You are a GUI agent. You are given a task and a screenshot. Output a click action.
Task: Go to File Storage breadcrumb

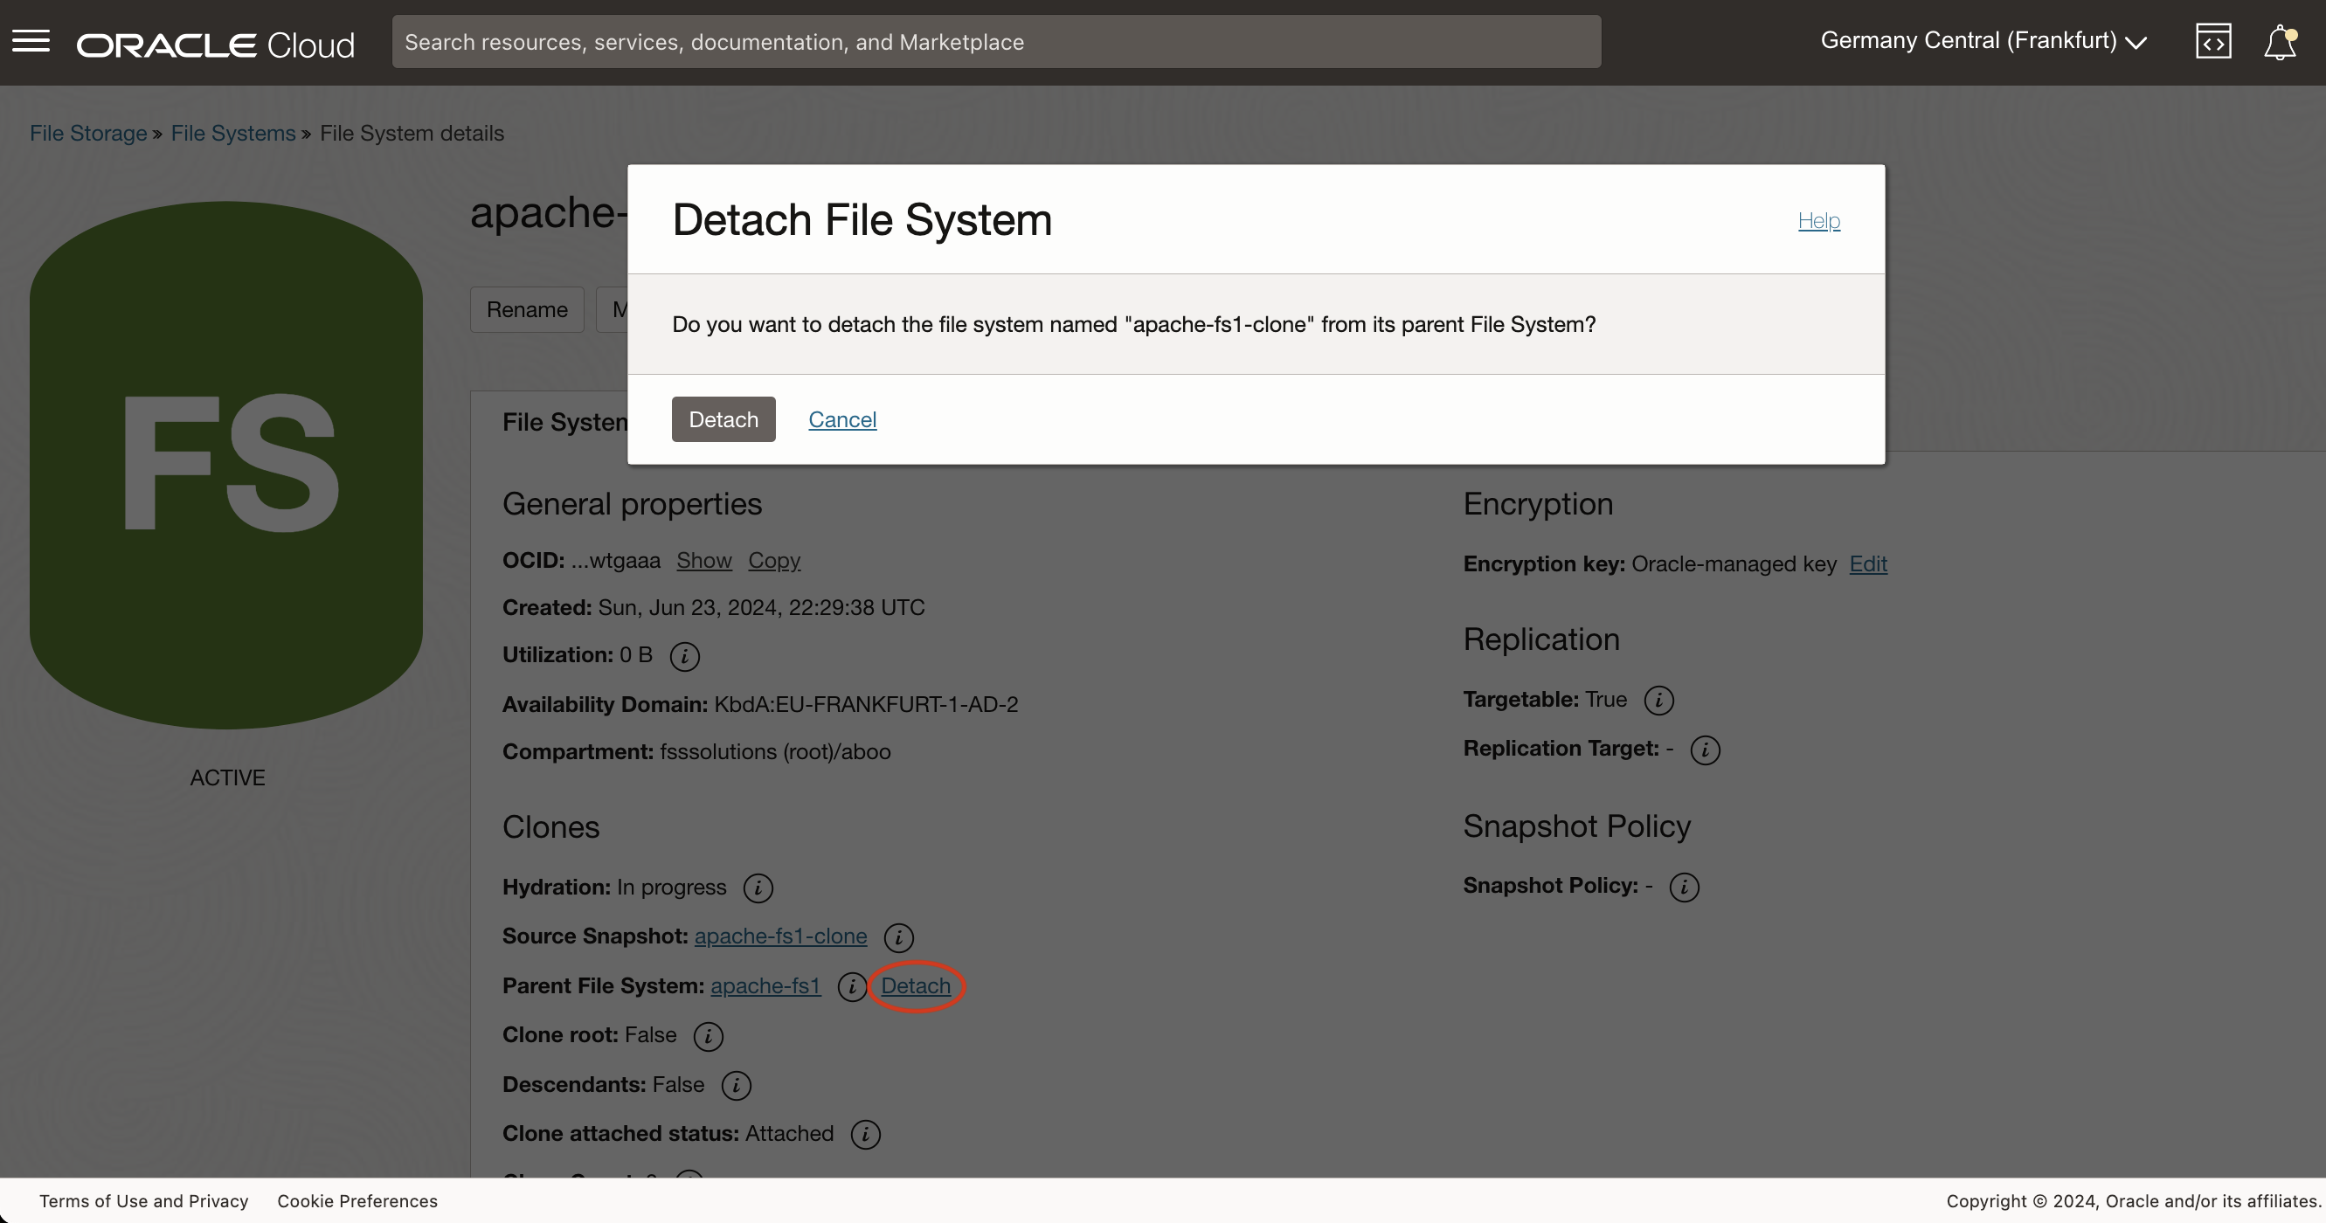[87, 133]
